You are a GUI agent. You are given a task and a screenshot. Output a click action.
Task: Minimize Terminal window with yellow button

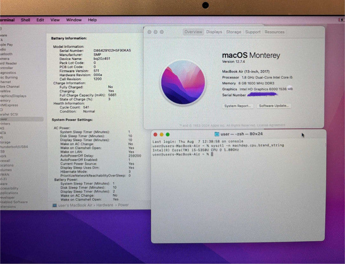point(161,135)
